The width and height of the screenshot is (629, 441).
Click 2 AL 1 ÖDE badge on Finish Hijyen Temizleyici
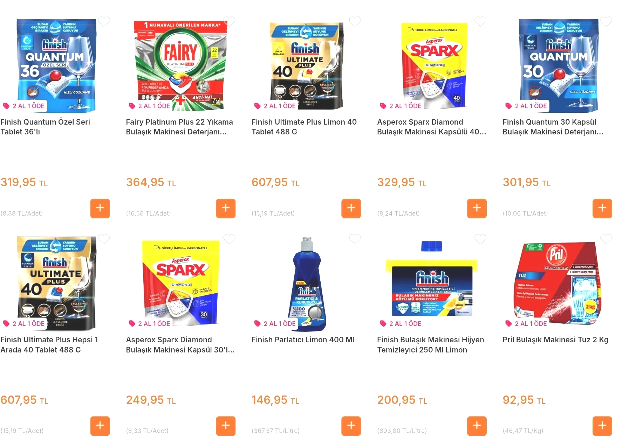tap(401, 324)
